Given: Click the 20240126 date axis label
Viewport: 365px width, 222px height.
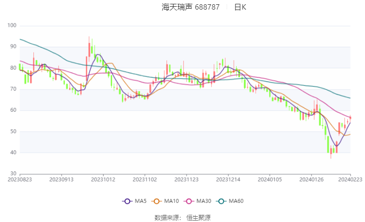Looking at the screenshot, I should click(312, 180).
